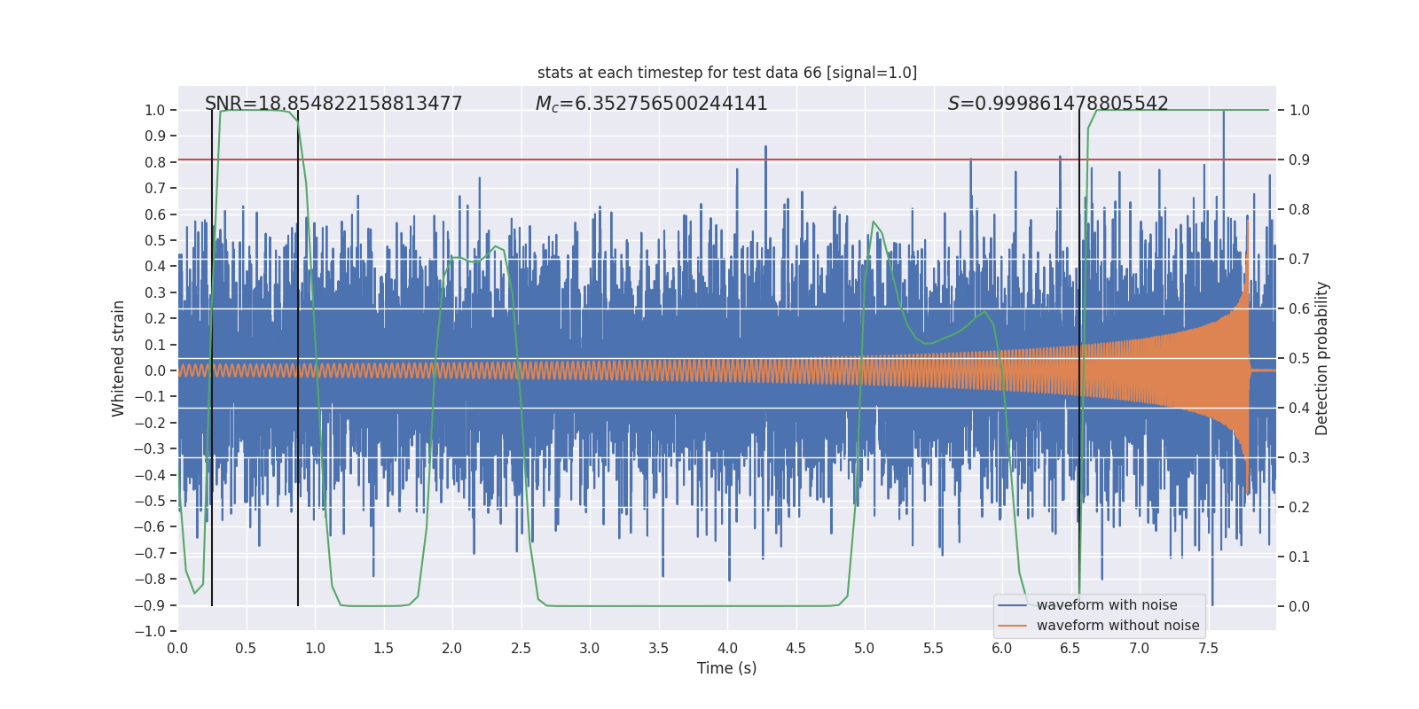The image size is (1419, 709).
Task: Click the 0.5 tick on right probability axis
Action: tap(1298, 359)
